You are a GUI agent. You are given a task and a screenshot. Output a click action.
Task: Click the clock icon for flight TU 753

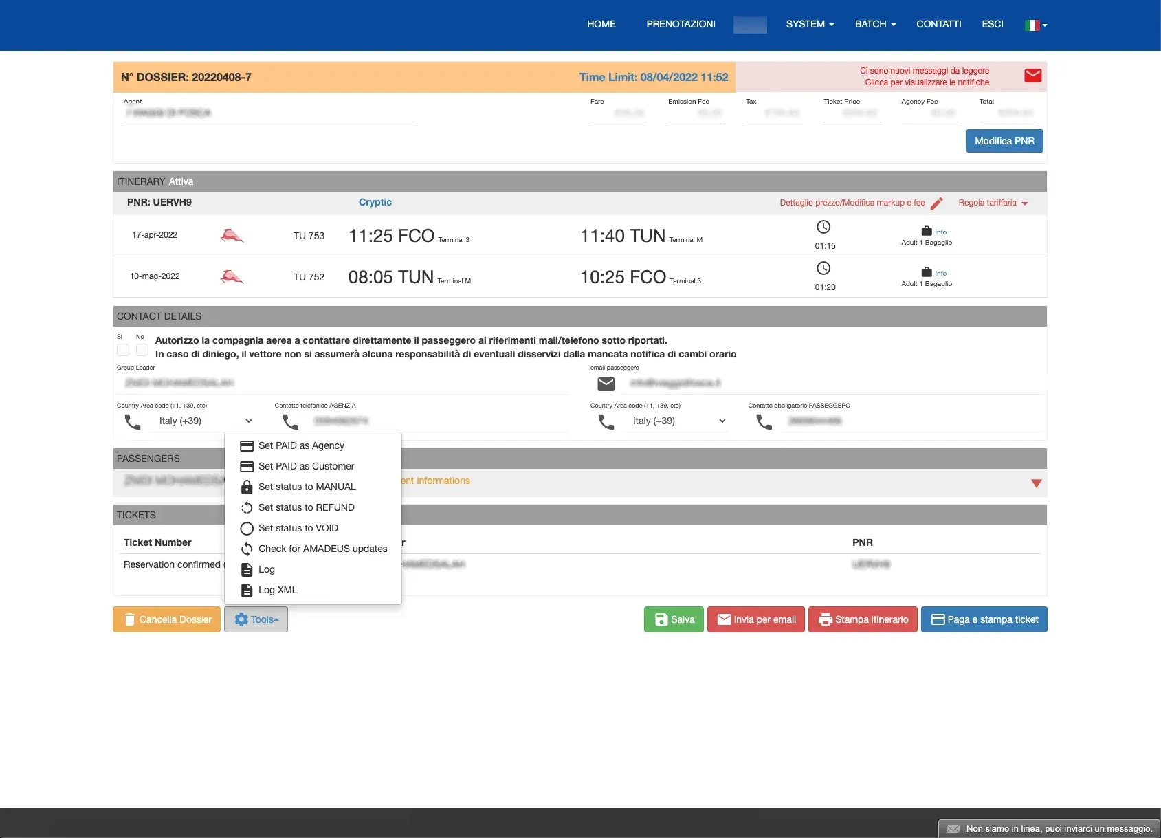coord(823,228)
